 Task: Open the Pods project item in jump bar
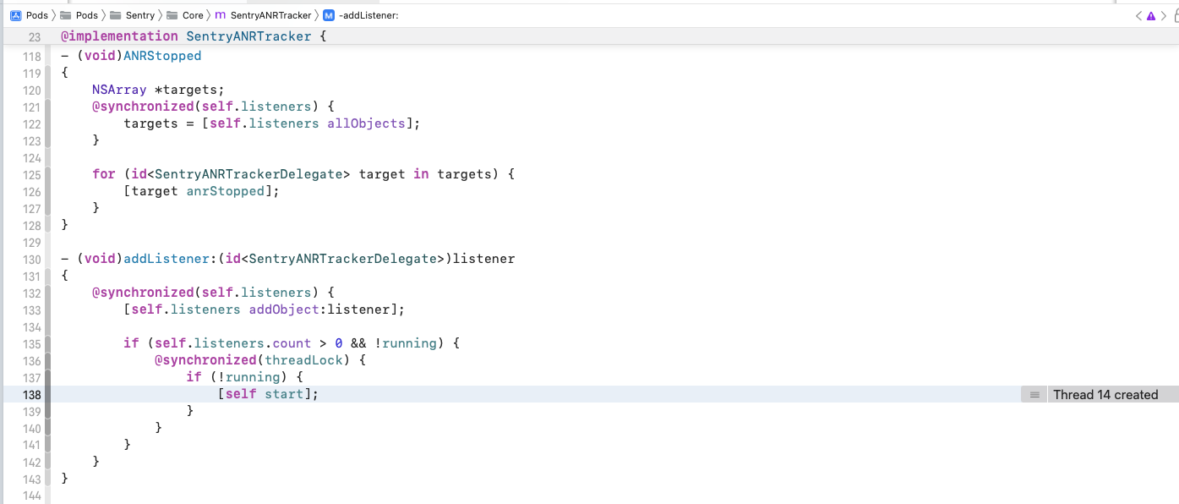pyautogui.click(x=29, y=15)
